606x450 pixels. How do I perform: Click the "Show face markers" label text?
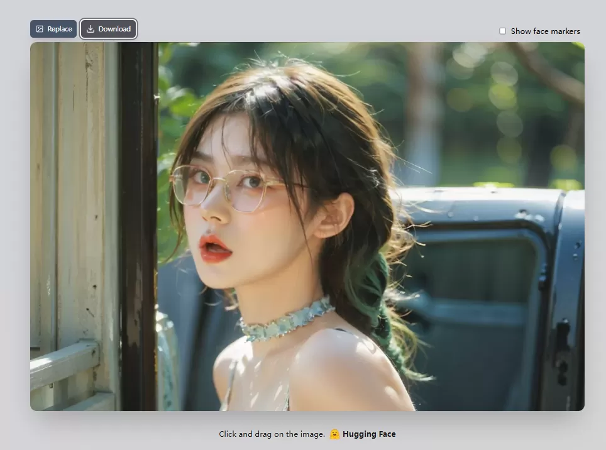tap(545, 31)
